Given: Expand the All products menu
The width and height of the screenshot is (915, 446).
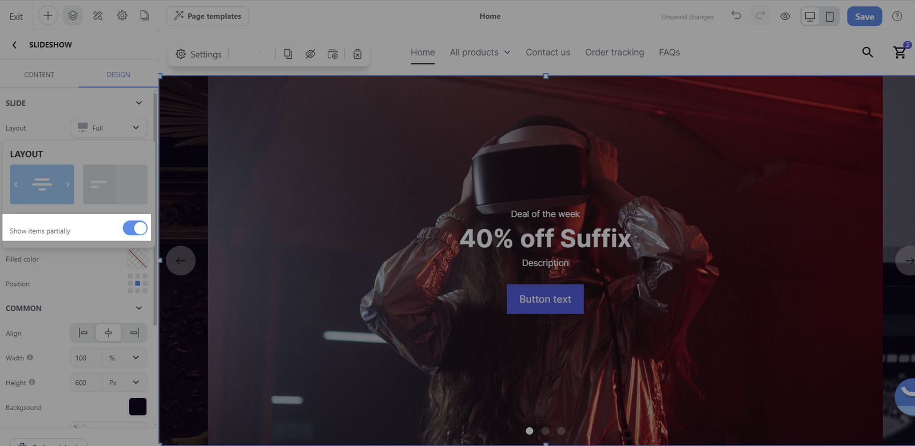Looking at the screenshot, I should (x=480, y=53).
